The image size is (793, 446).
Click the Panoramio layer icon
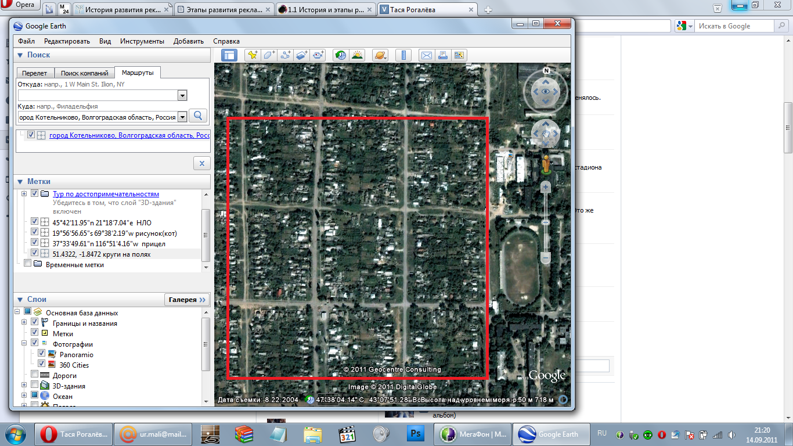(51, 354)
